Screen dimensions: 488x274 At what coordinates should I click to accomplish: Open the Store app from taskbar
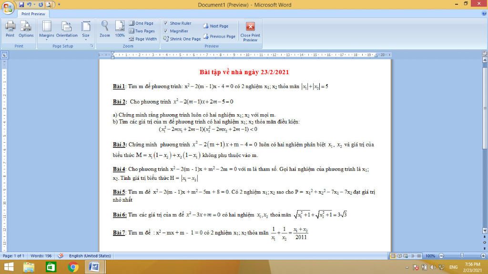pyautogui.click(x=51, y=267)
